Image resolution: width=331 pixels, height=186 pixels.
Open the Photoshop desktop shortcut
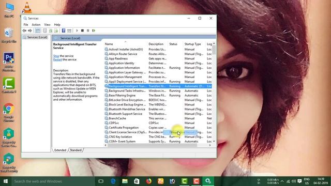pos(9,62)
